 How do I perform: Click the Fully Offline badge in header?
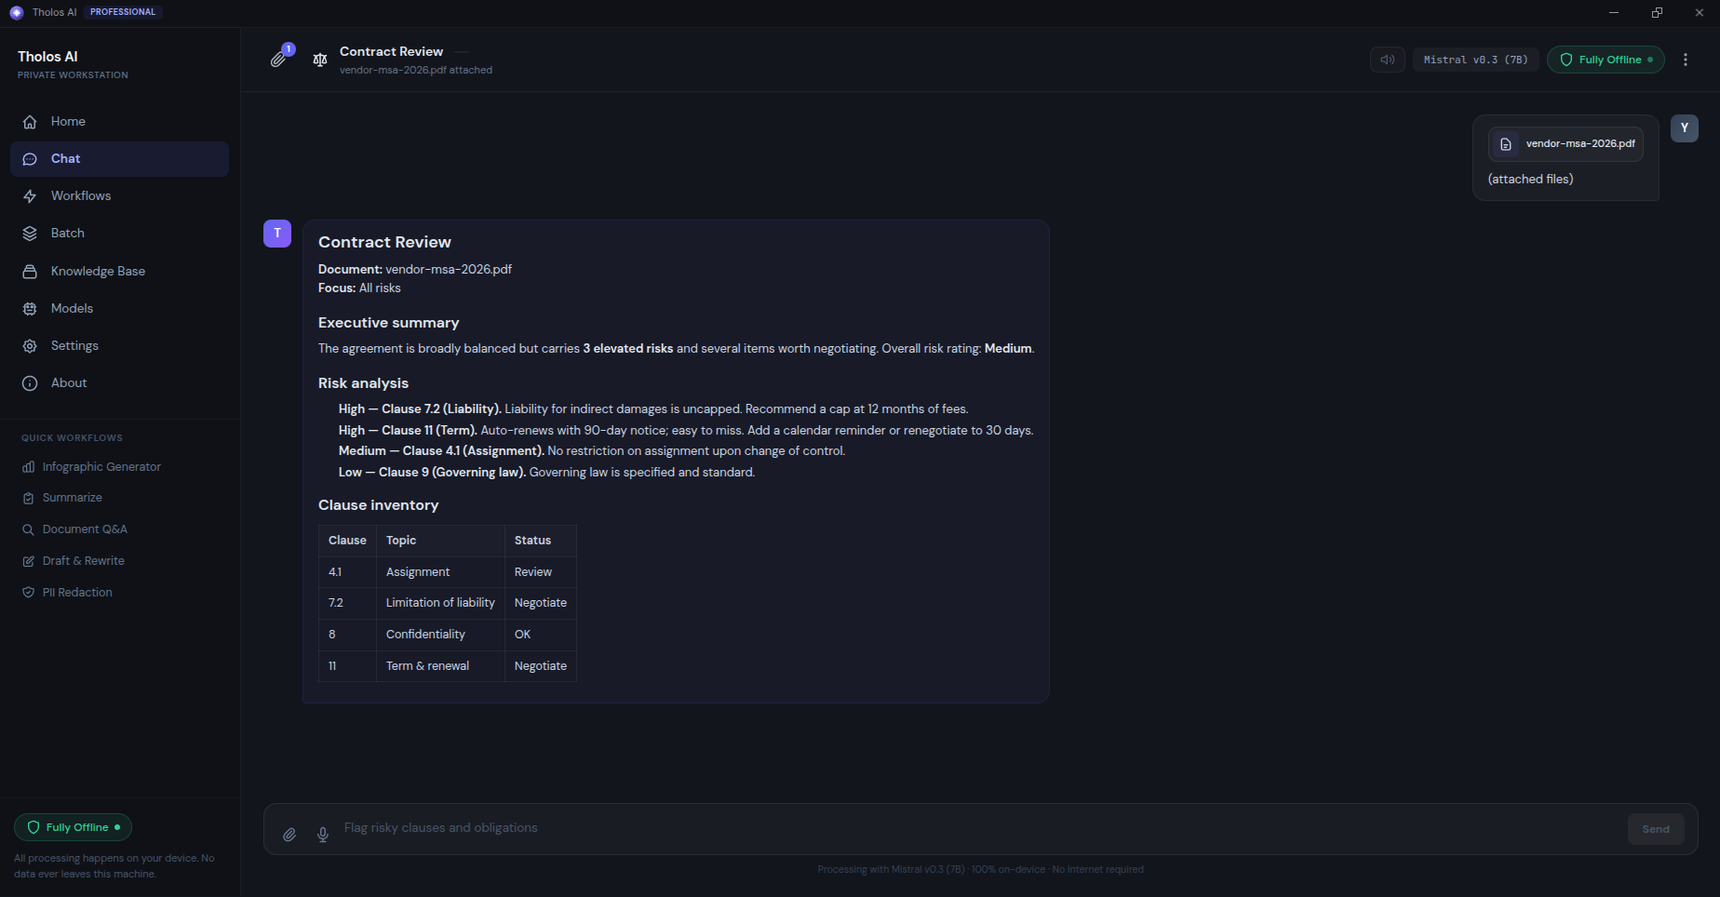pyautogui.click(x=1606, y=60)
